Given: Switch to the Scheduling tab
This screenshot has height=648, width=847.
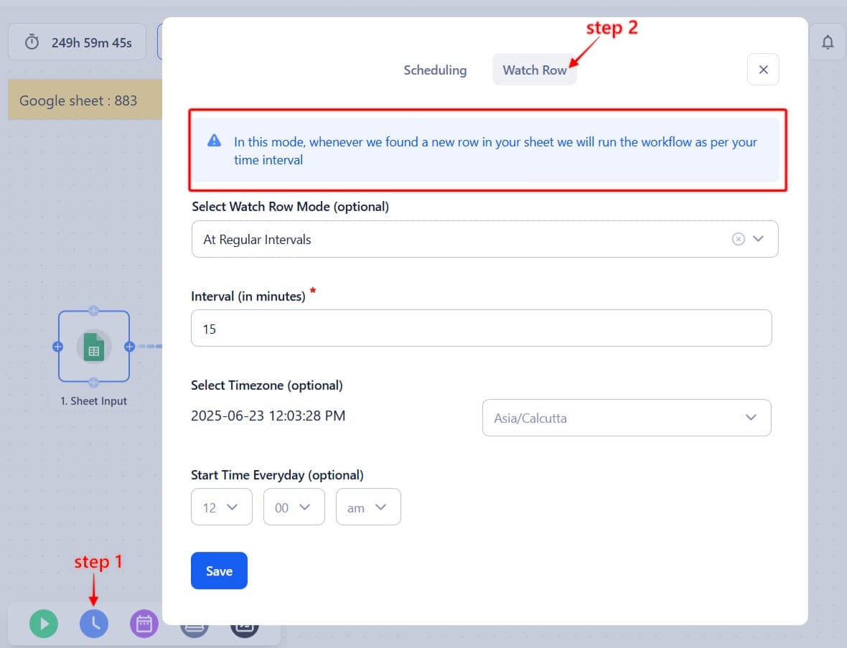Looking at the screenshot, I should click(435, 70).
